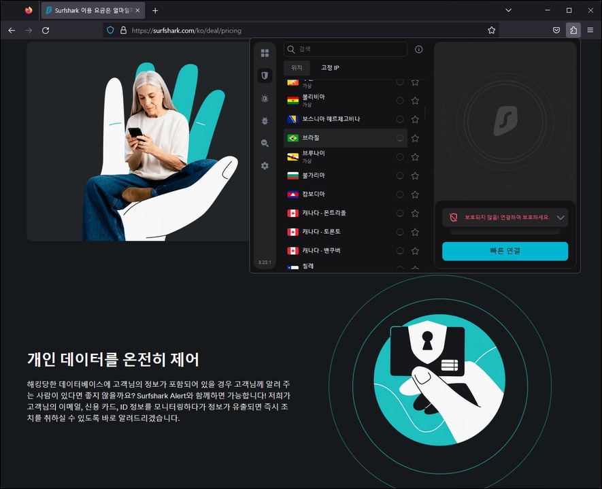
Task: Favorite the 볼리비아 location star
Action: (415, 101)
